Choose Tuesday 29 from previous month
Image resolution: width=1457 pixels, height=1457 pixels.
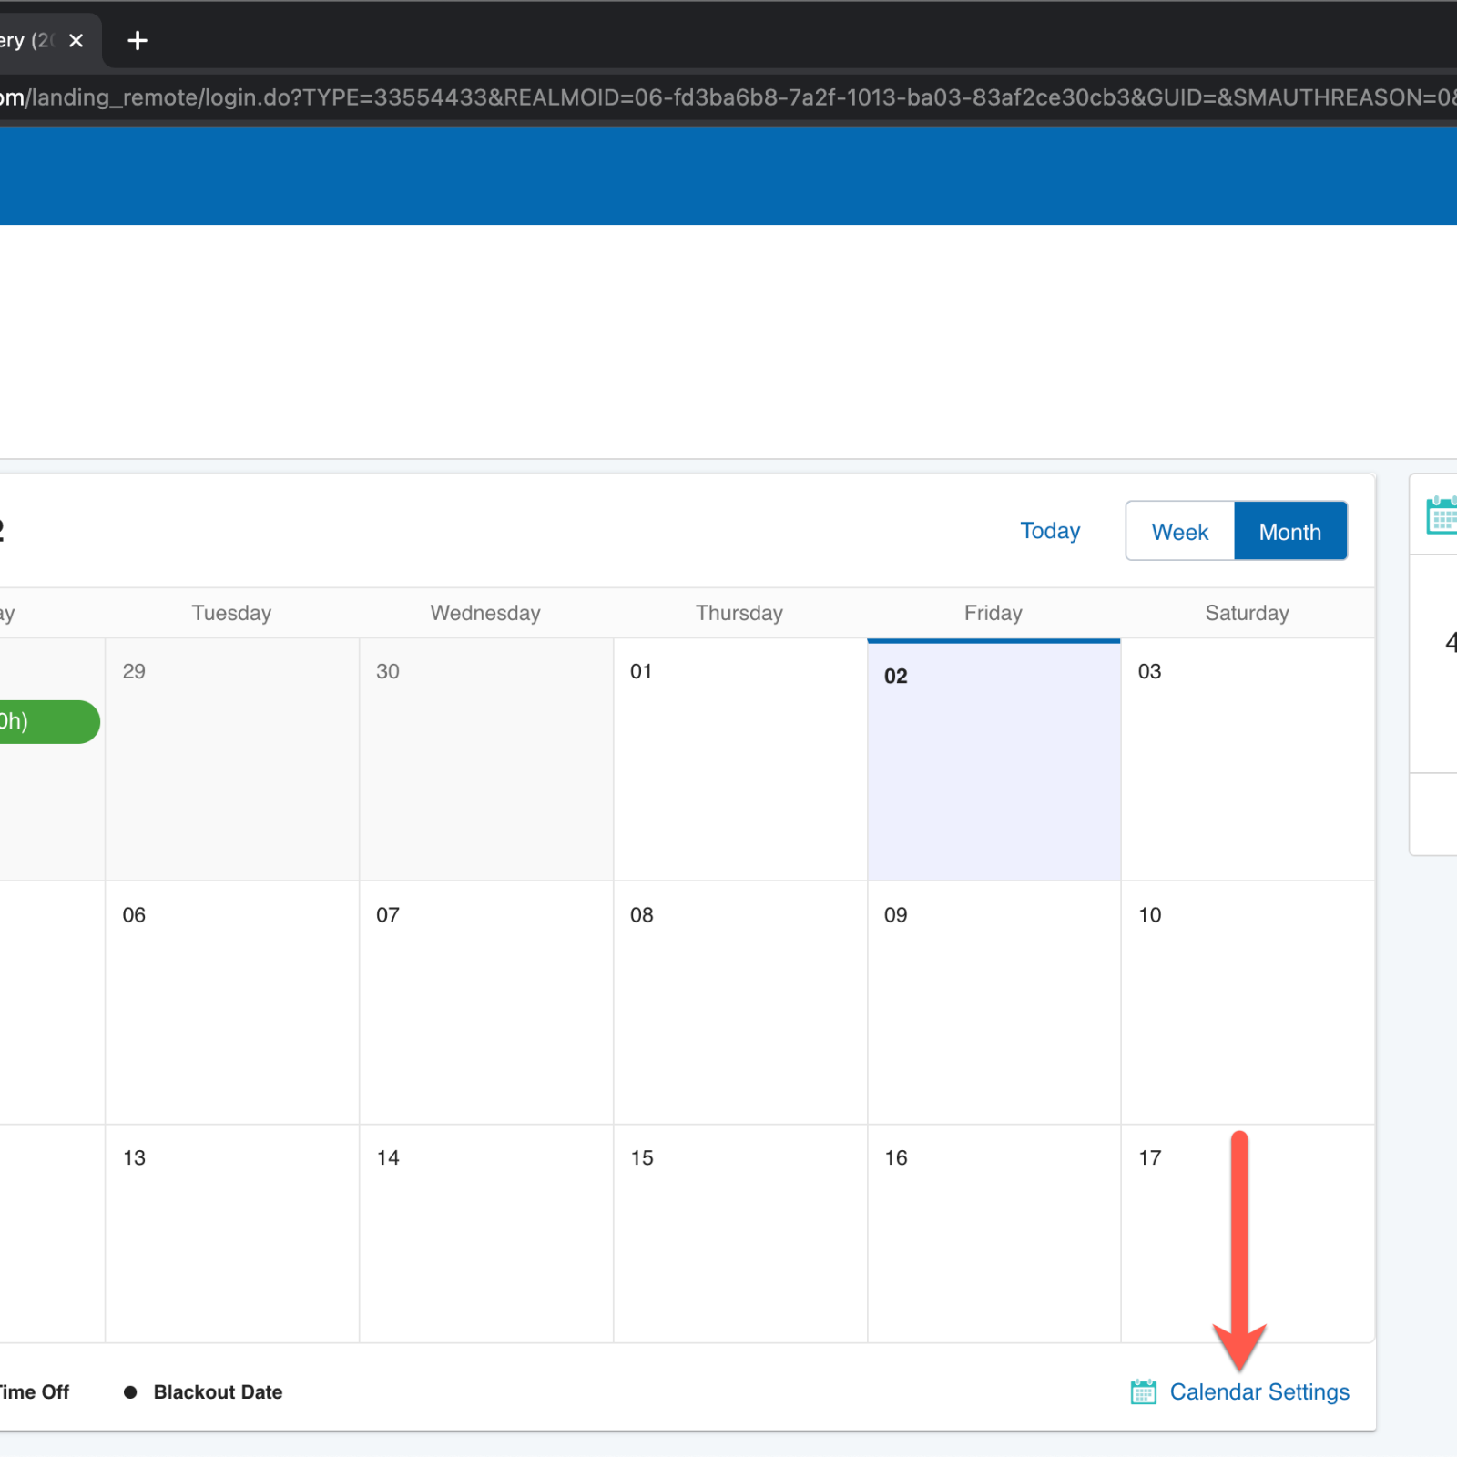[x=232, y=760]
